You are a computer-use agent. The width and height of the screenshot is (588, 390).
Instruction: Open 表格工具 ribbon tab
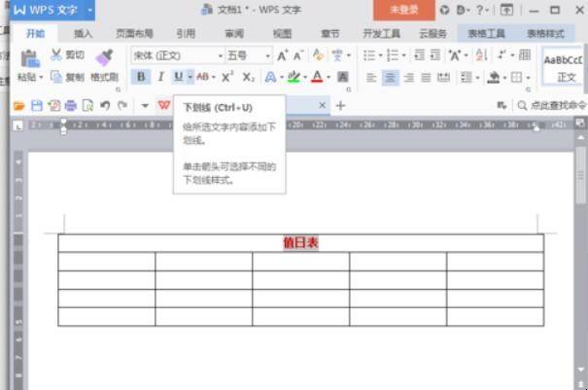point(486,34)
